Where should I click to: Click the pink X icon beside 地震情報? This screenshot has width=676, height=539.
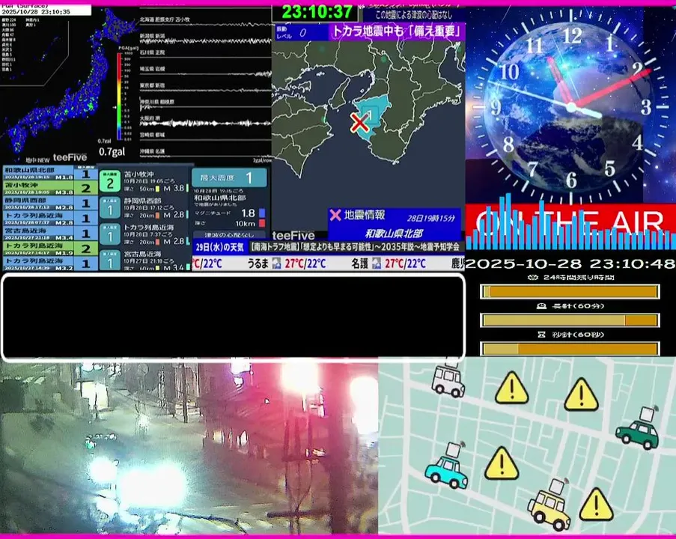pos(335,215)
